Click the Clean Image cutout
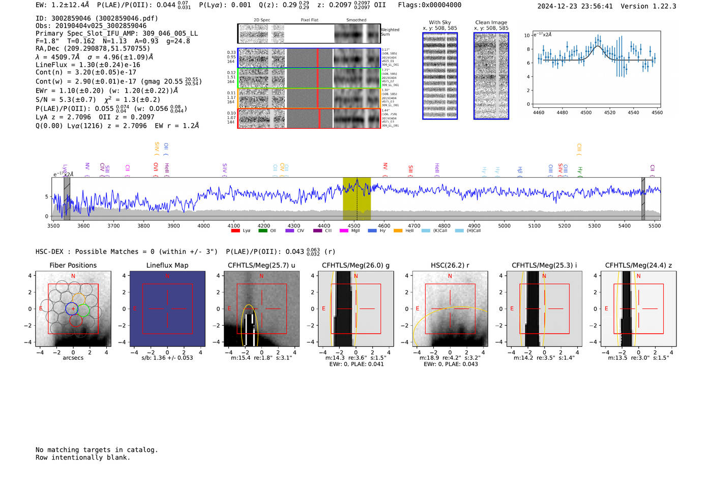The width and height of the screenshot is (712, 485). 491,76
